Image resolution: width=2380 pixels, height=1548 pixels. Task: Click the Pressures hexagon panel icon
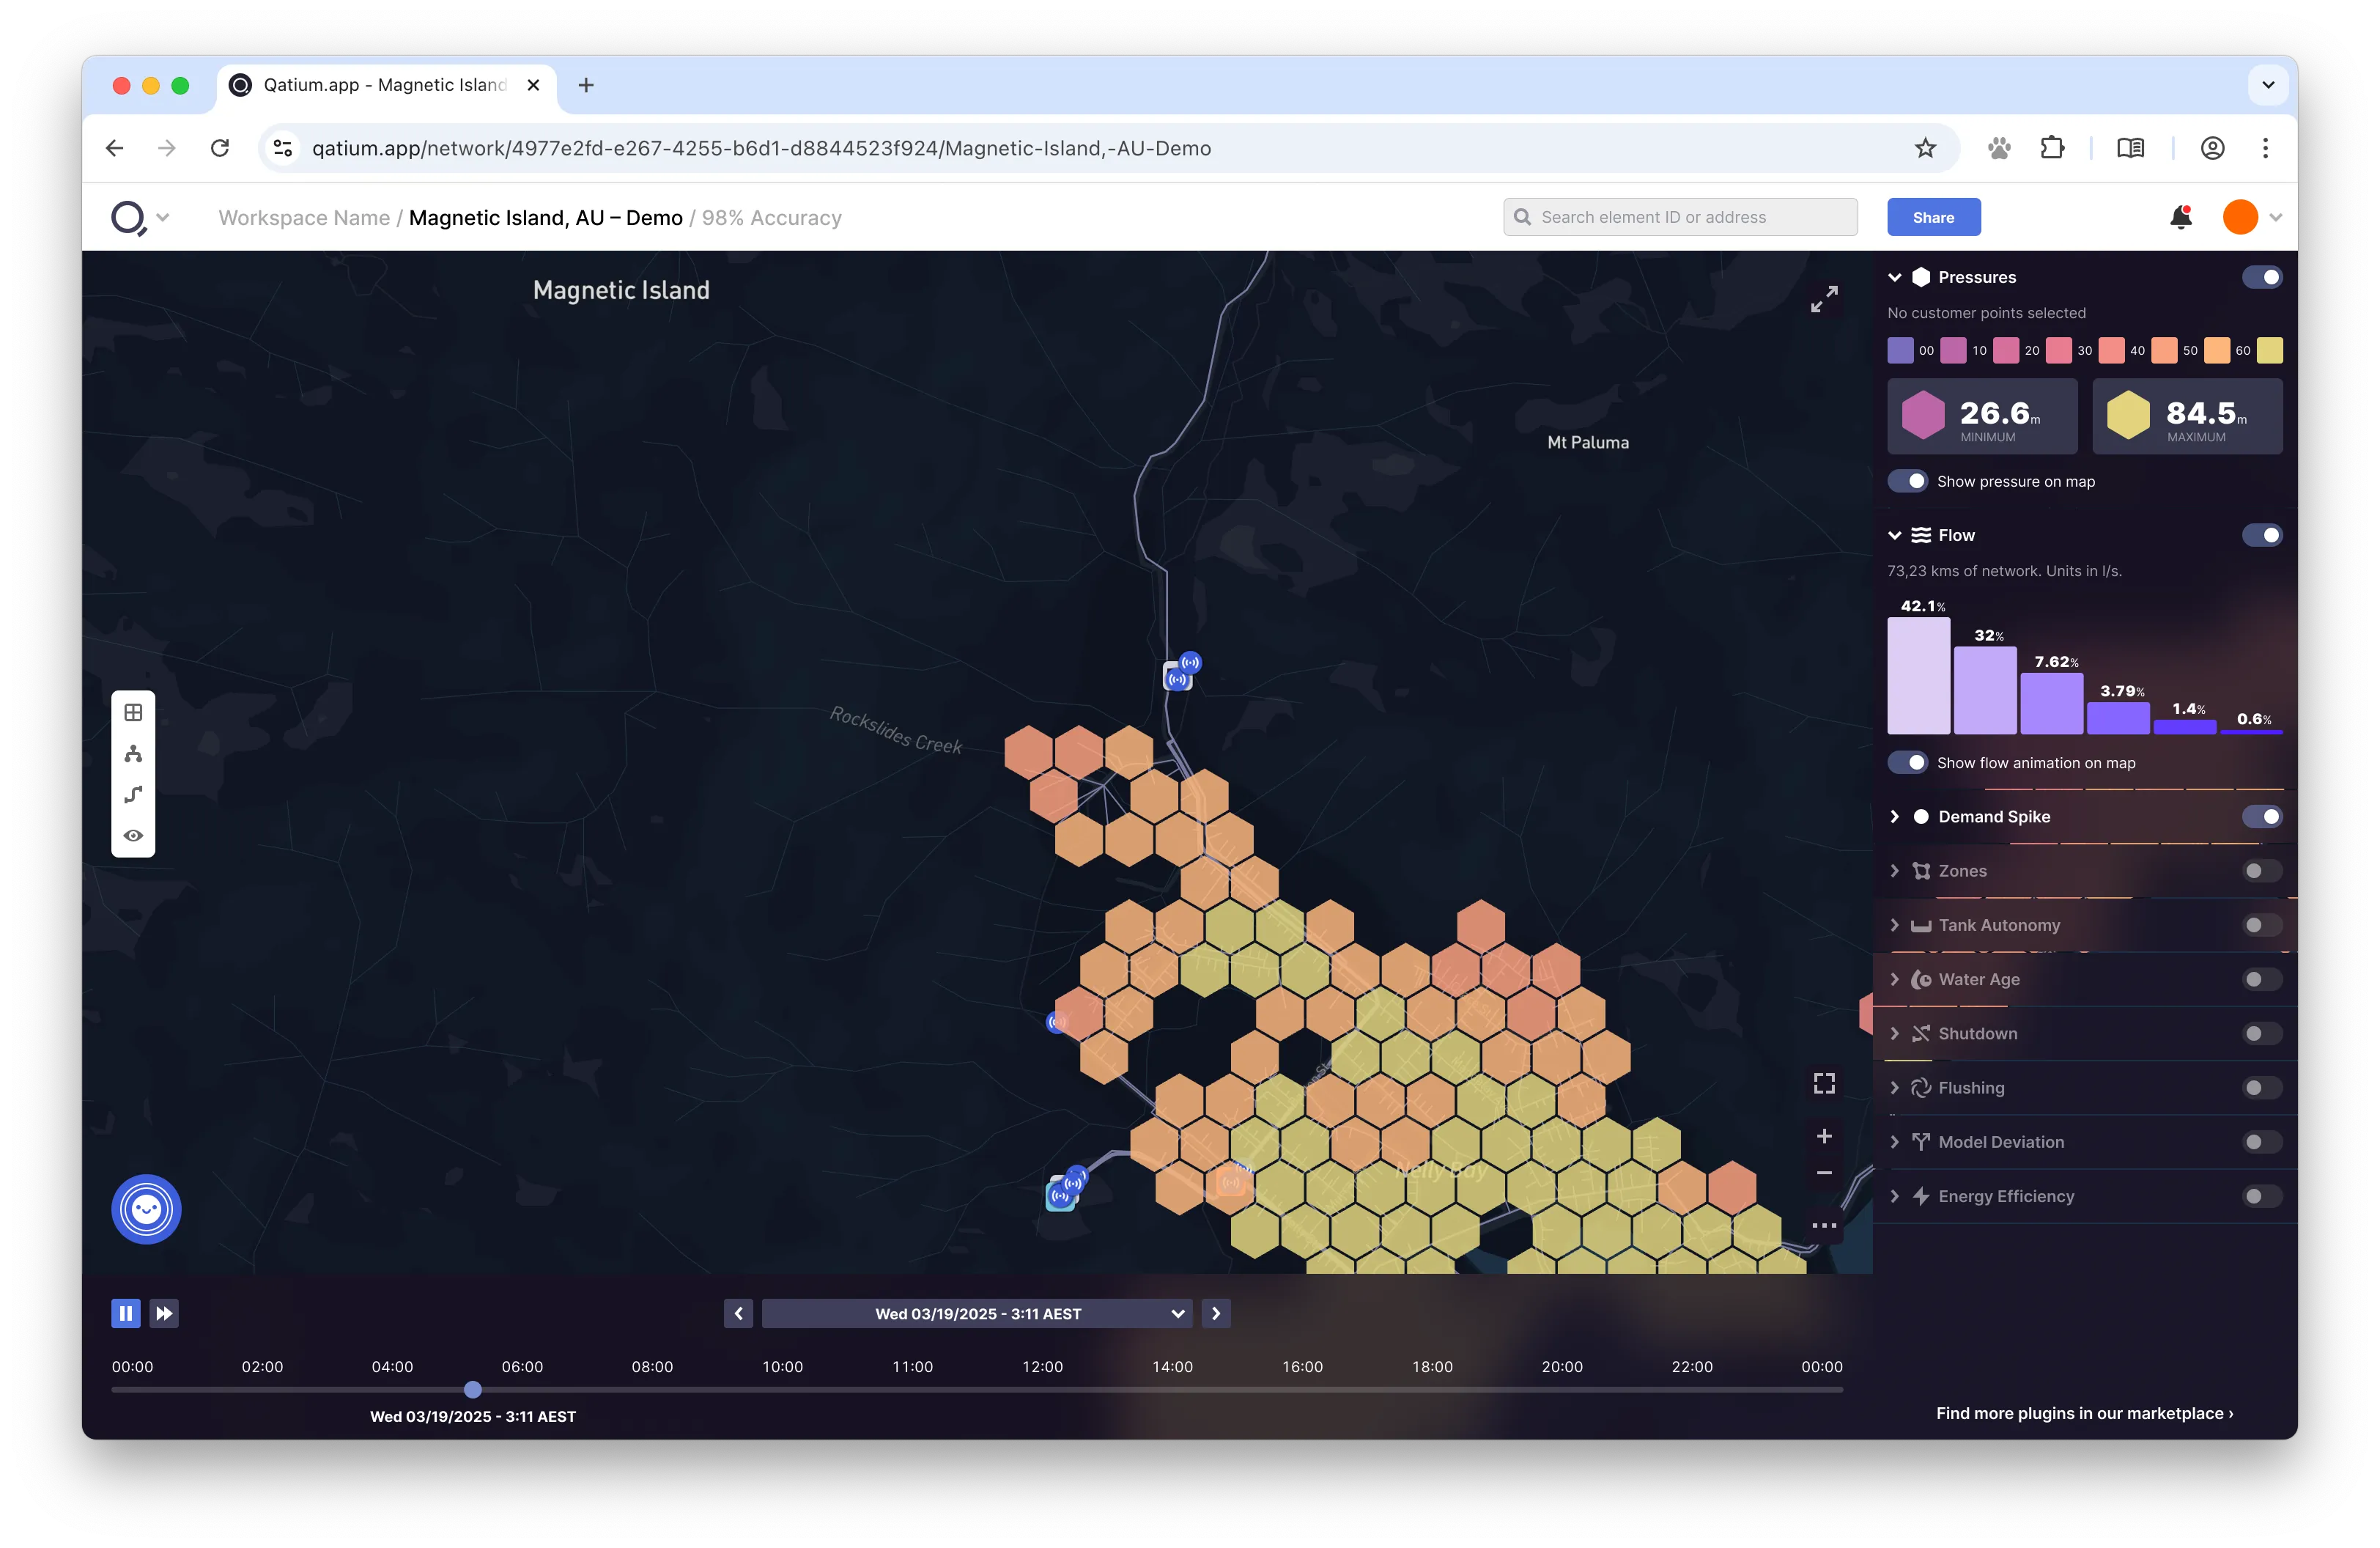point(1920,277)
